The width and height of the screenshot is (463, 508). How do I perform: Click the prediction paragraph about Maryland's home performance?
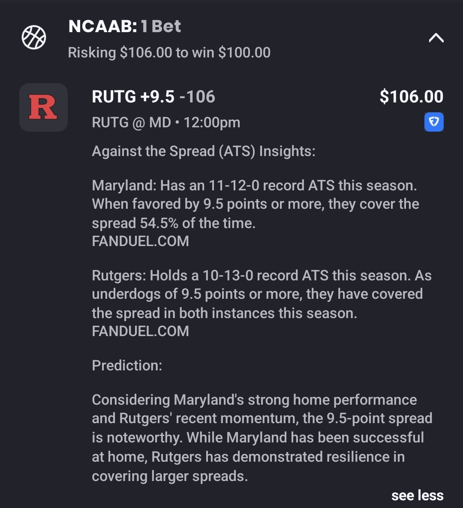pos(262,437)
